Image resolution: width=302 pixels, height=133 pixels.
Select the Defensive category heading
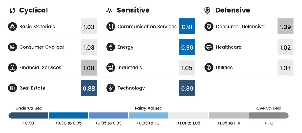pyautogui.click(x=233, y=10)
